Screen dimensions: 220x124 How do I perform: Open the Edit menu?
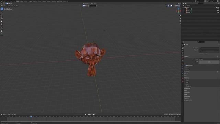point(5,1)
